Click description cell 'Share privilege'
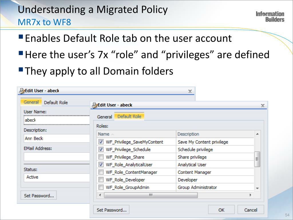This screenshot has height=220, width=293. pyautogui.click(x=192, y=157)
